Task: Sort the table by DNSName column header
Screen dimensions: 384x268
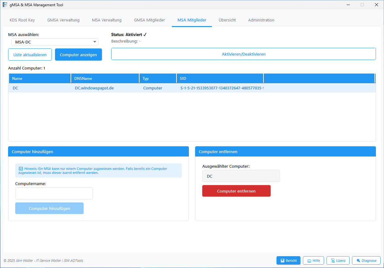Action: (105, 79)
